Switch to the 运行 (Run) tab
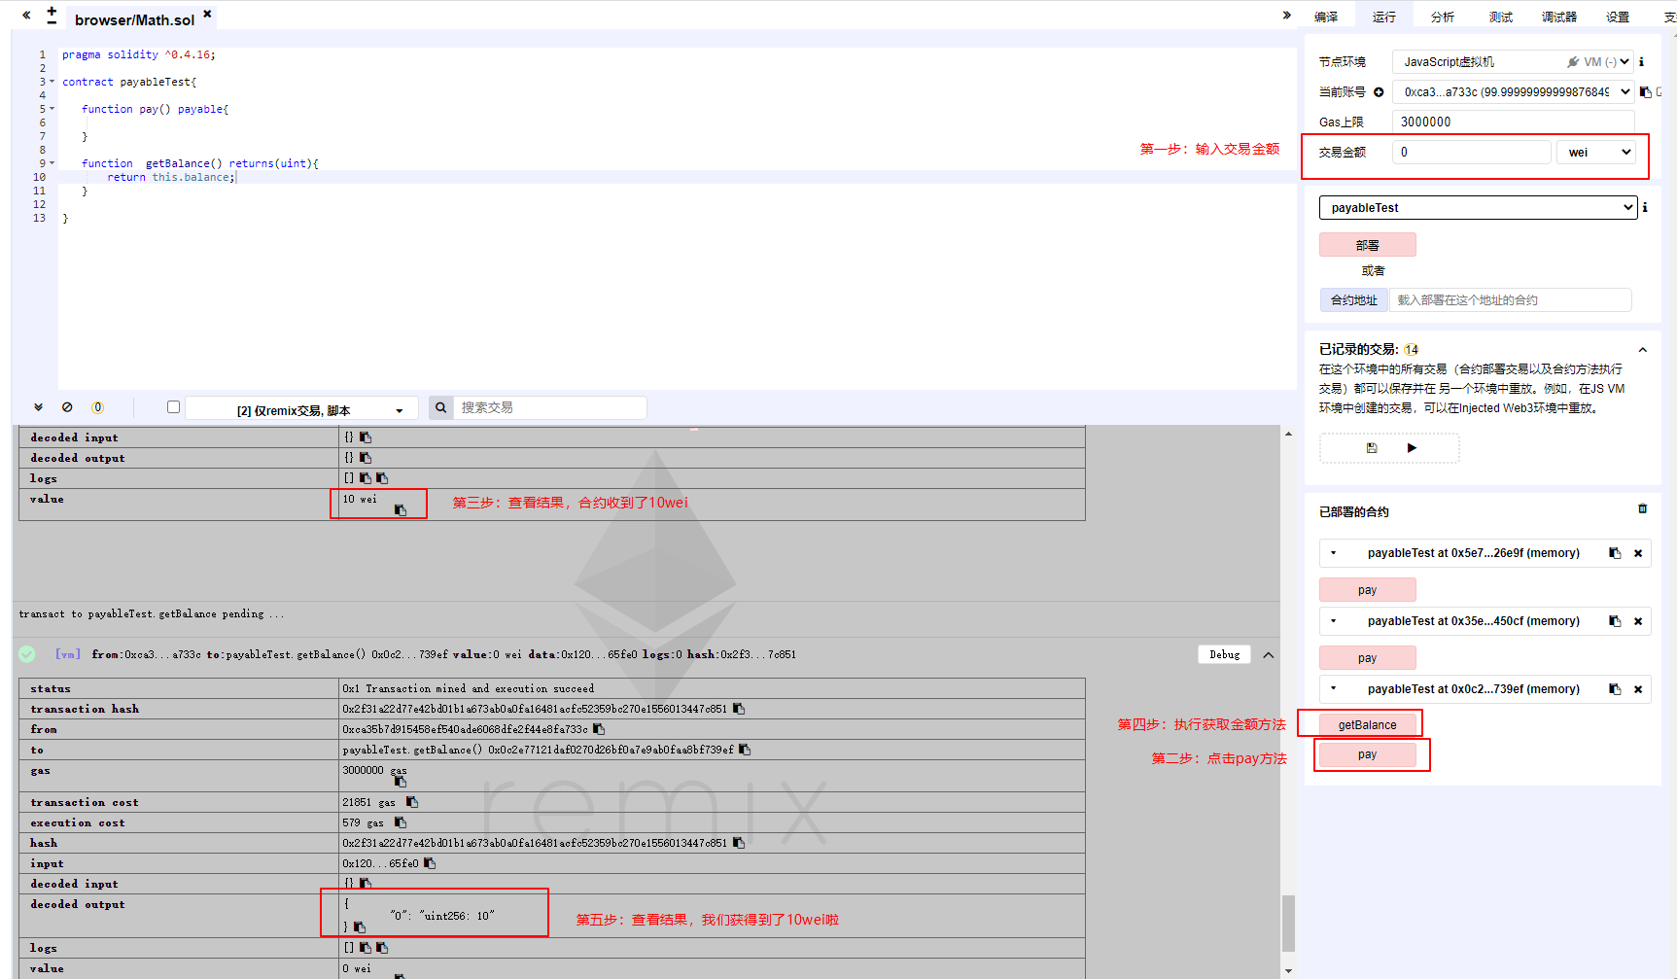This screenshot has height=979, width=1677. pyautogui.click(x=1384, y=17)
